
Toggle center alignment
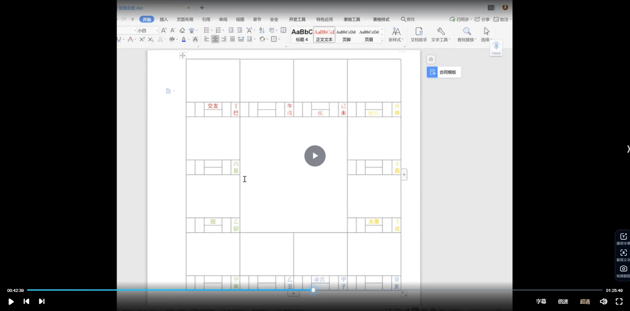click(x=215, y=39)
